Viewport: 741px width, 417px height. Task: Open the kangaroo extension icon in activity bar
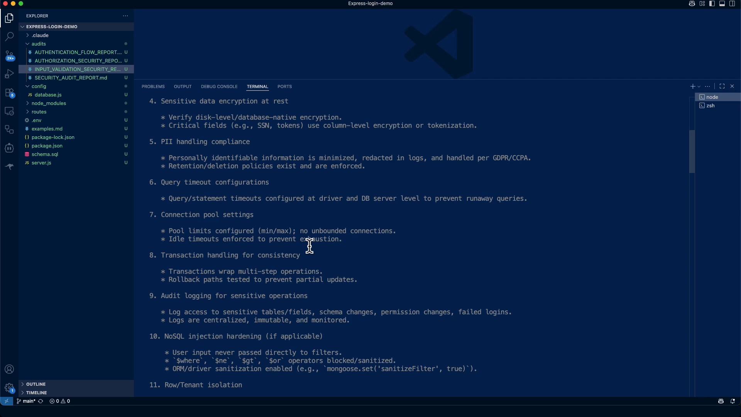9,167
